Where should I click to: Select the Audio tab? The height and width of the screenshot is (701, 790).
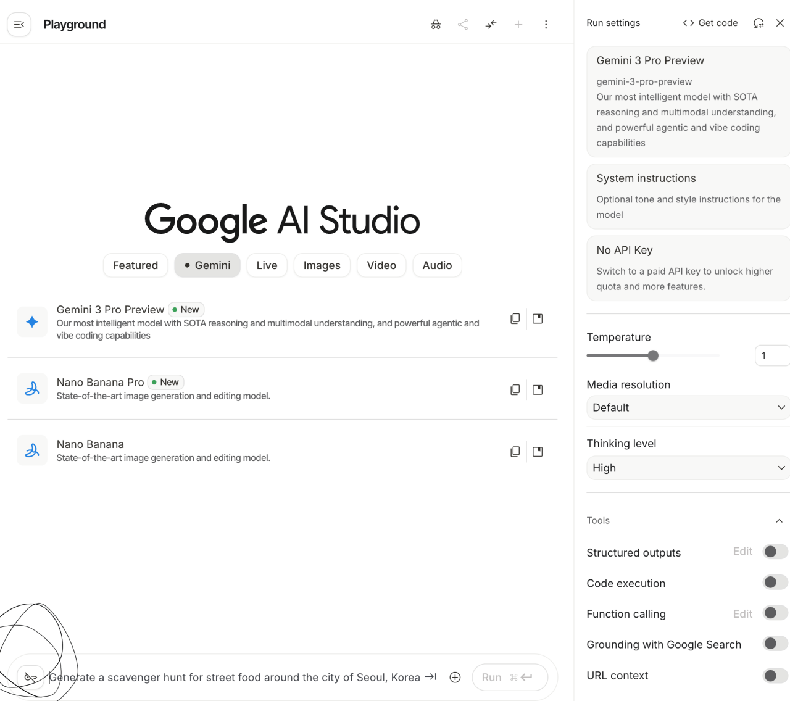437,265
